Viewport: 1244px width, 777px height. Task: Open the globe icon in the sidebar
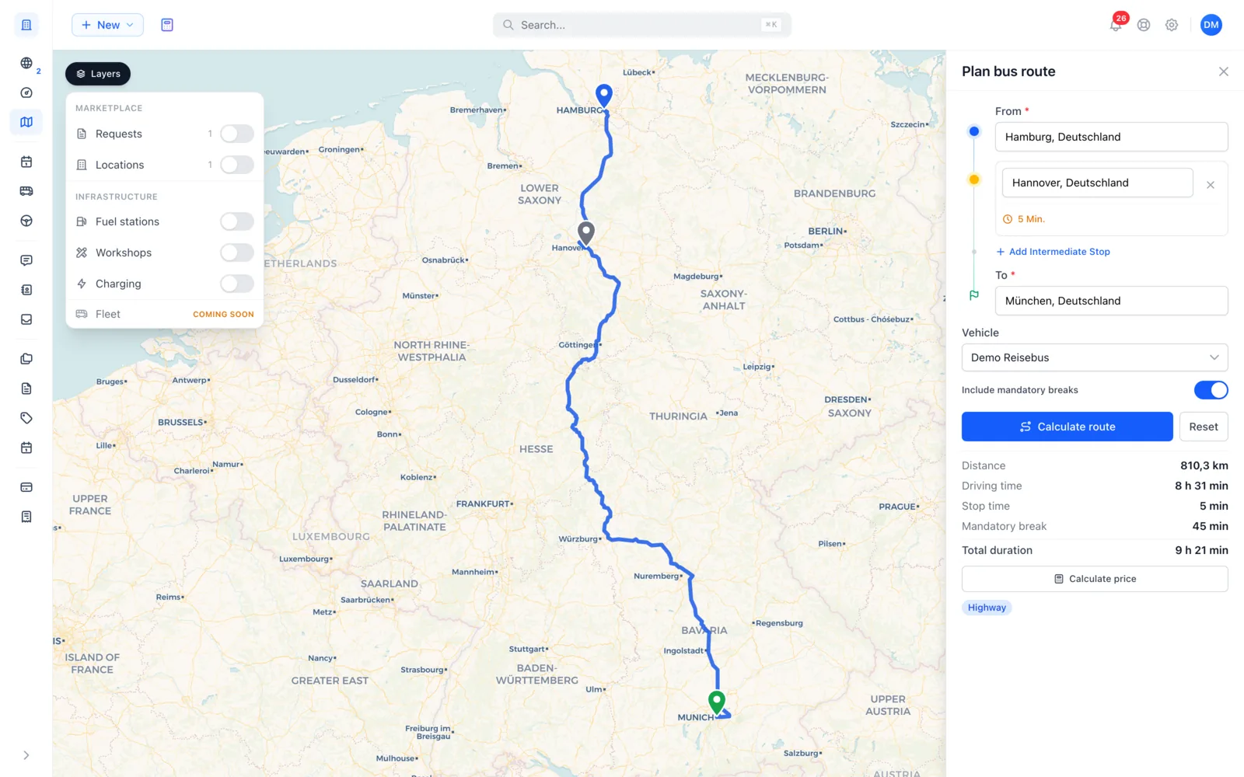tap(26, 63)
